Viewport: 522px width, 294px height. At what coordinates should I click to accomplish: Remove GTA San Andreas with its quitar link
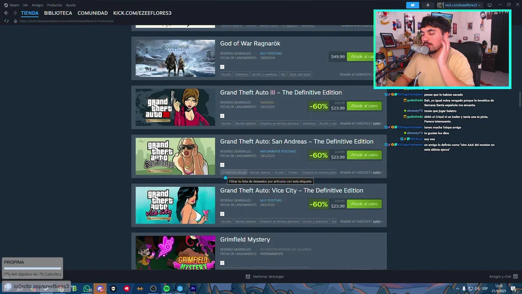pos(377,172)
